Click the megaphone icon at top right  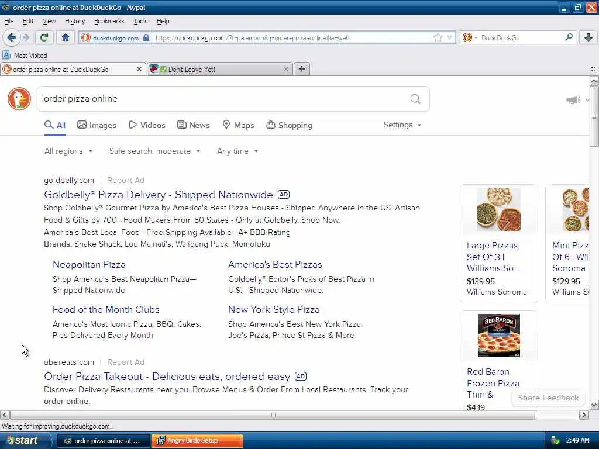tap(573, 100)
